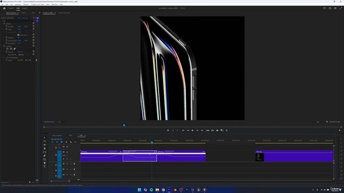Mark Out point in the Program monitor
Screen dimensions: 344x193
pyautogui.click(x=177, y=130)
